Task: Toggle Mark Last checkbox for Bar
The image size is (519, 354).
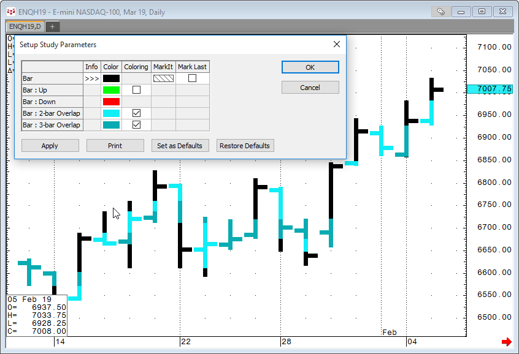Action: 193,78
